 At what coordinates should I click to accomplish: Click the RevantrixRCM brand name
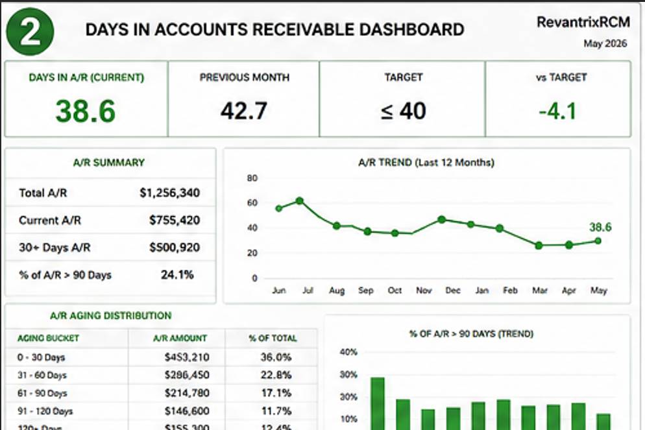click(583, 22)
